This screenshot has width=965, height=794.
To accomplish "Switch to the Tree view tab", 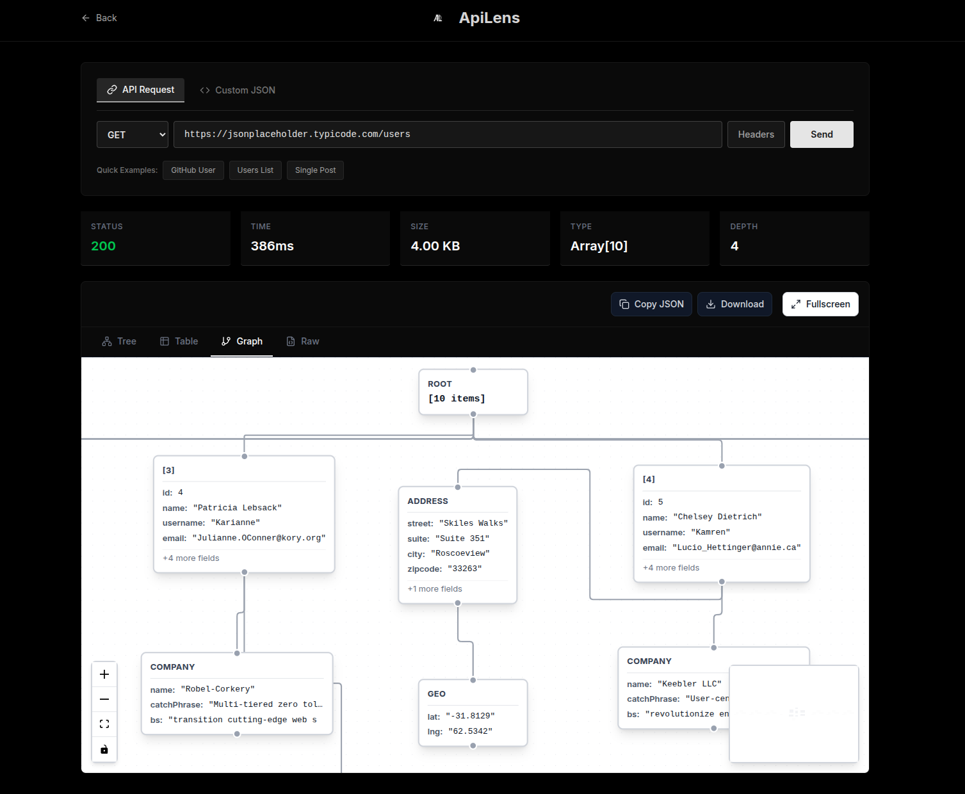I will 119,341.
